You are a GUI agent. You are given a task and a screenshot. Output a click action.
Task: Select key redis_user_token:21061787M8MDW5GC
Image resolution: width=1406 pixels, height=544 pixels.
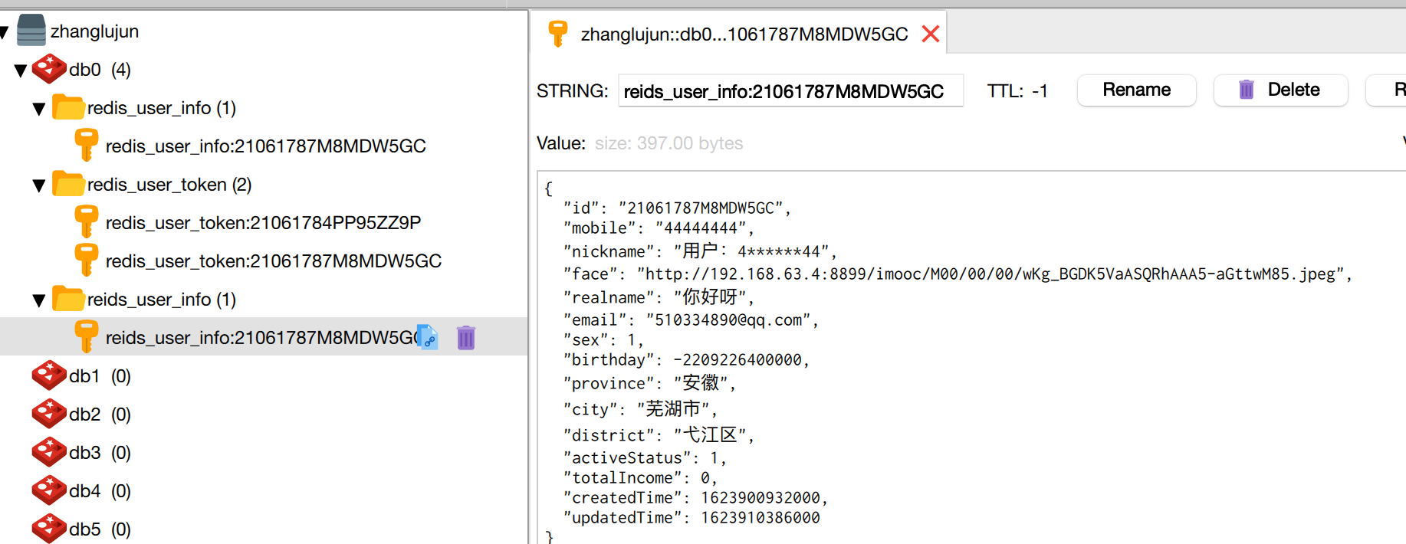[x=274, y=261]
